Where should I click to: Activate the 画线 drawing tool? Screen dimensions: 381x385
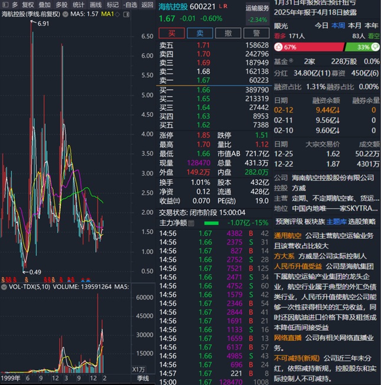[x=96, y=5]
